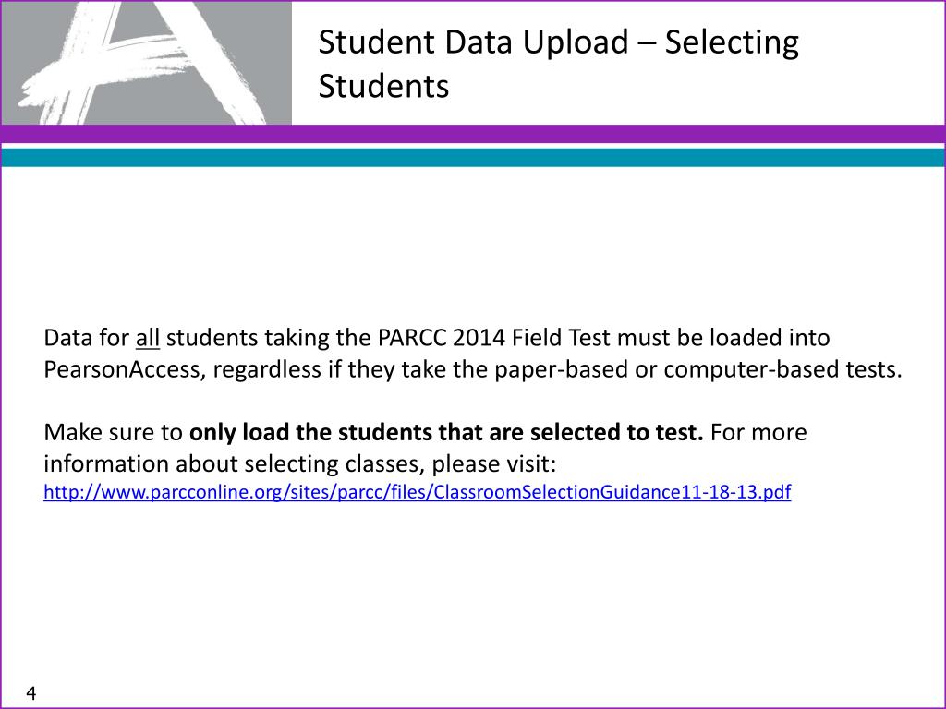This screenshot has width=946, height=709.
Task: Click the brushstroke letter A logo
Action: (145, 63)
